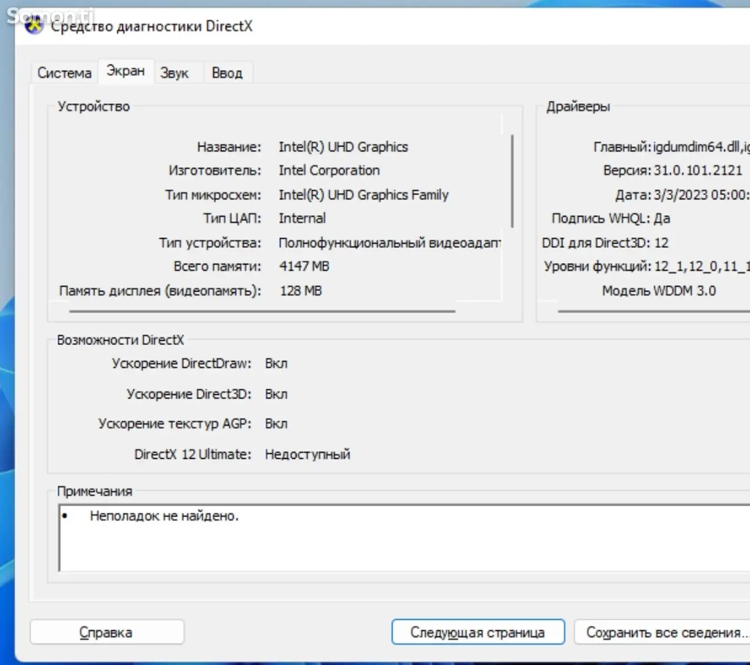Click Ускорение DirectDraw Вкл status
Image resolution: width=750 pixels, height=665 pixels.
pyautogui.click(x=276, y=364)
